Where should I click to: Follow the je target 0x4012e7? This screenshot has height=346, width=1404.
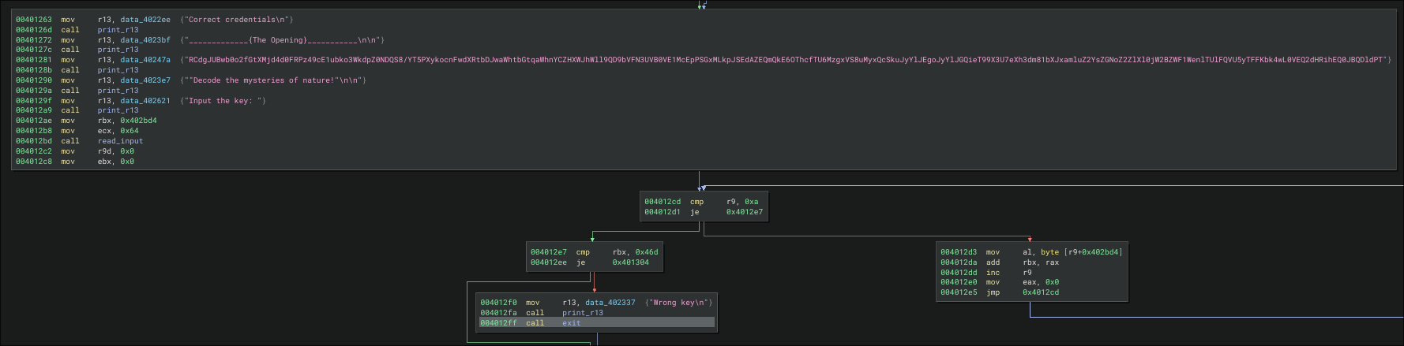pyautogui.click(x=744, y=212)
